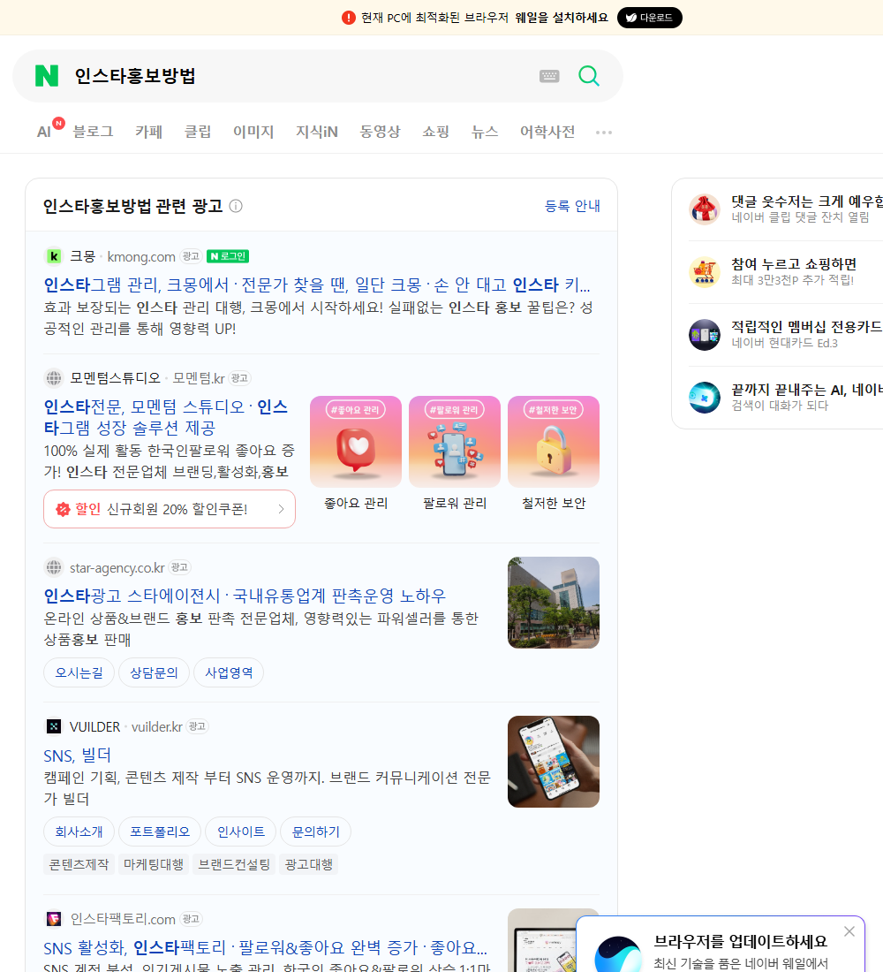Screen dimensions: 883x972
Task: Click the 마케팅대행 tag
Action: 154,864
